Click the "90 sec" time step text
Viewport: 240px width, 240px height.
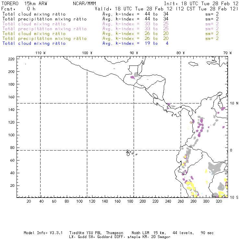coord(207,233)
